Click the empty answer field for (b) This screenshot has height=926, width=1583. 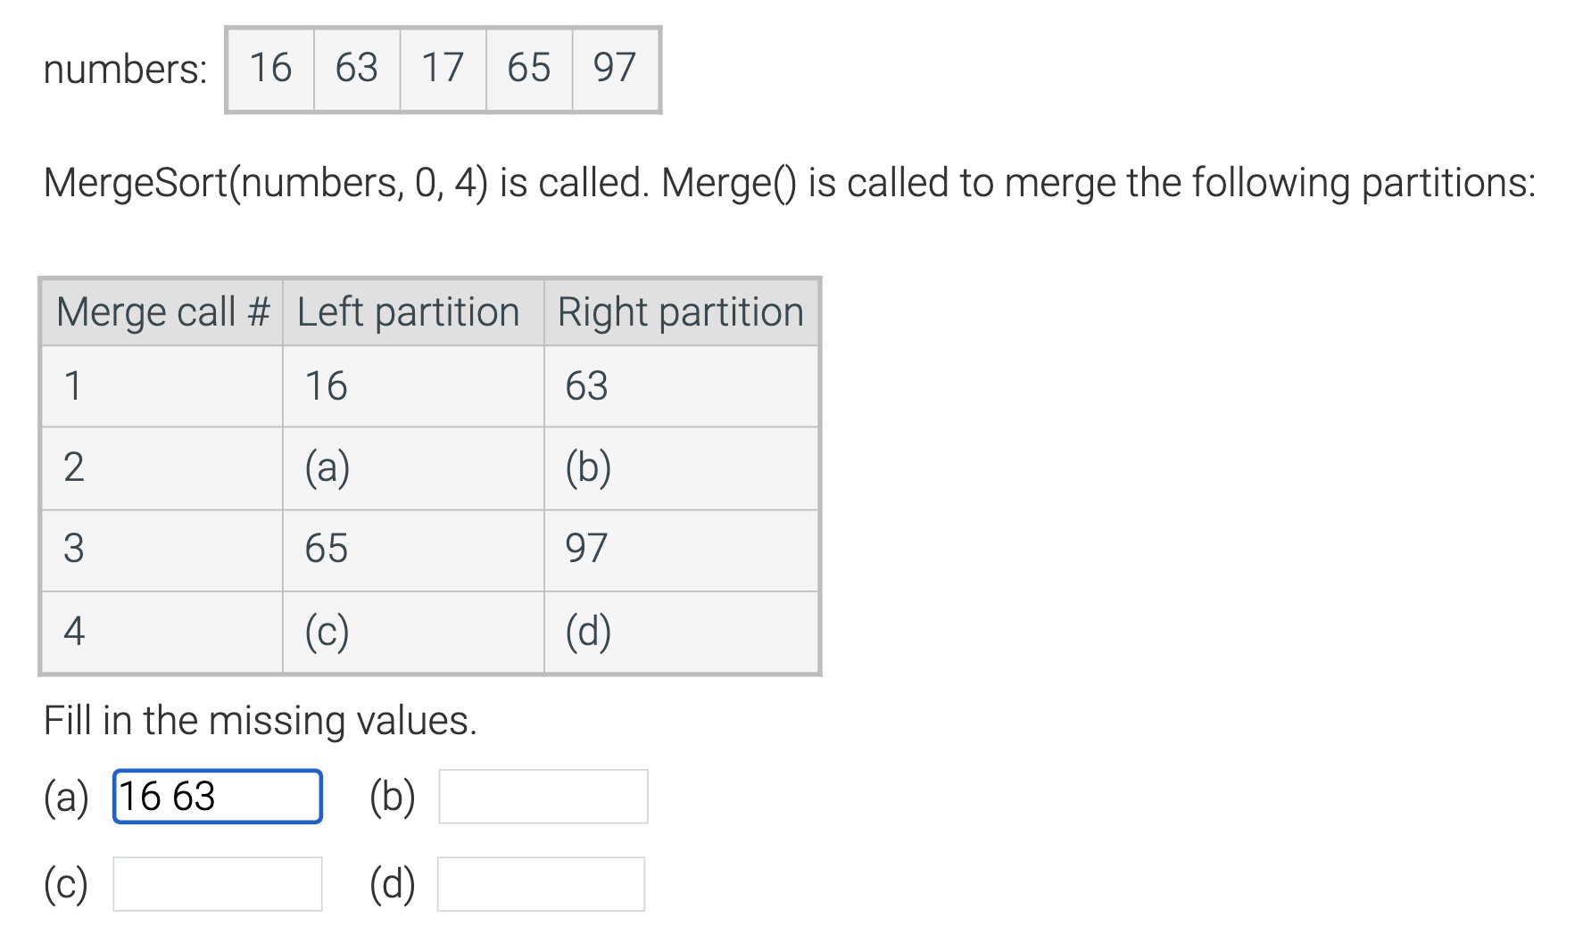click(x=542, y=795)
